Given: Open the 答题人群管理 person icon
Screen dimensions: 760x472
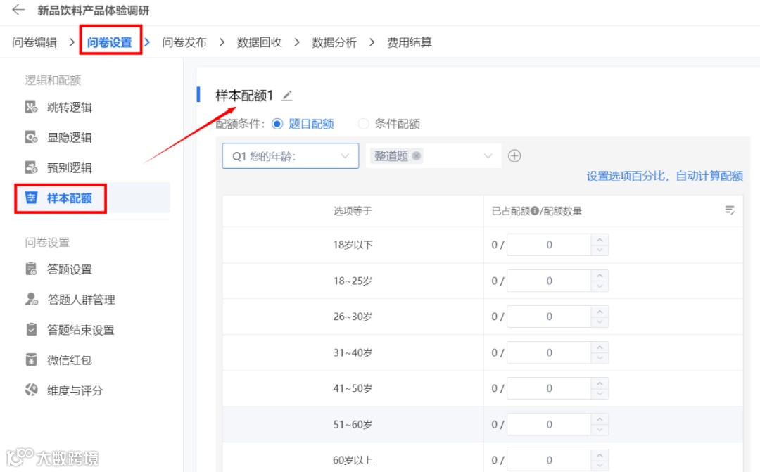Looking at the screenshot, I should [x=31, y=299].
